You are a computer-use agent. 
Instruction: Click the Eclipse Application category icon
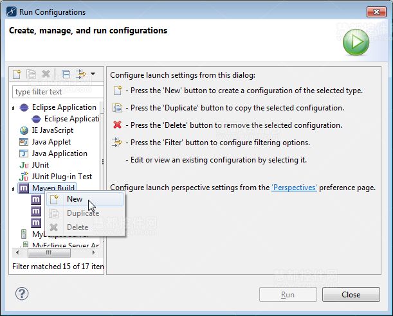[x=24, y=108]
